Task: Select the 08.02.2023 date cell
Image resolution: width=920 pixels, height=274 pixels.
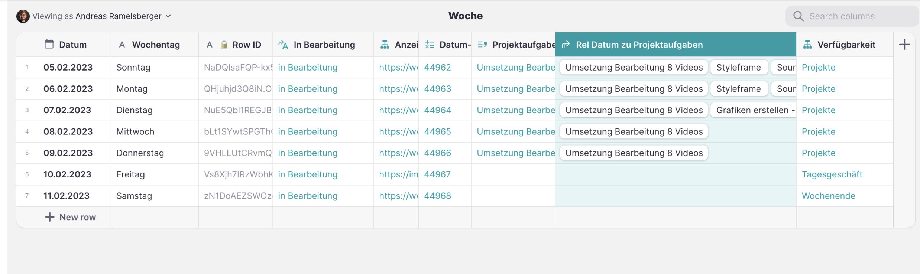Action: click(x=68, y=132)
